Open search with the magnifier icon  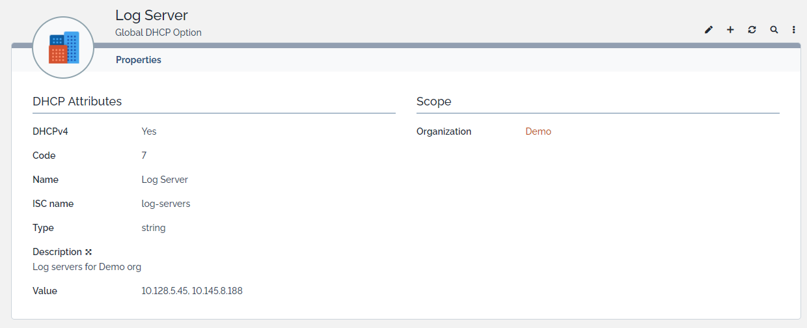click(x=774, y=30)
